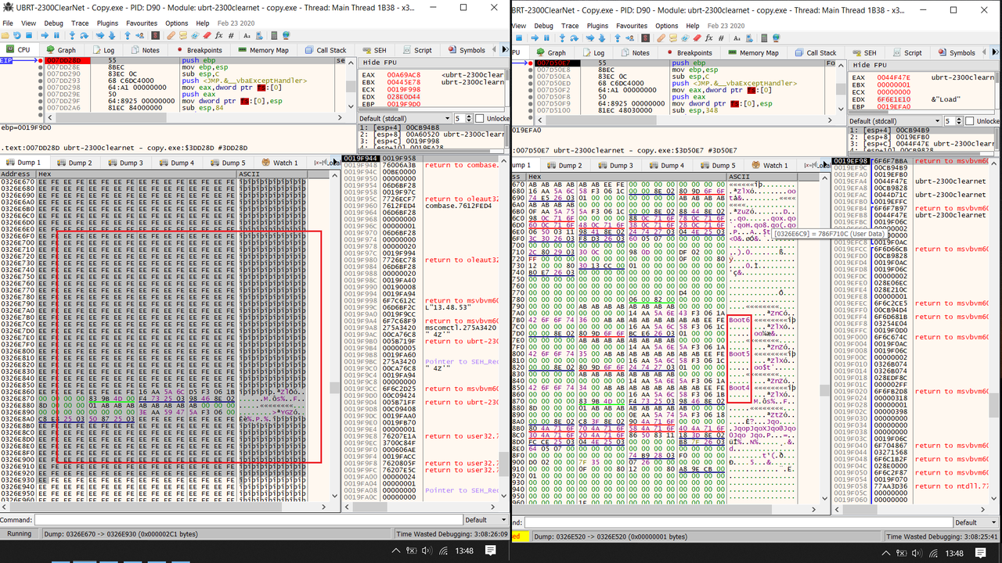Open Calculator icon in left window toolbar
The width and height of the screenshot is (1002, 563).
[x=274, y=36]
